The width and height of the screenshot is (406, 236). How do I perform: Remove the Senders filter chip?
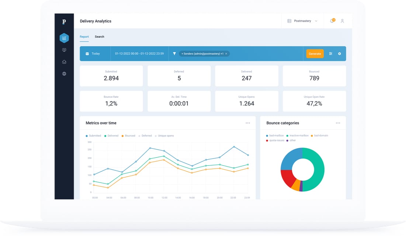coord(226,53)
